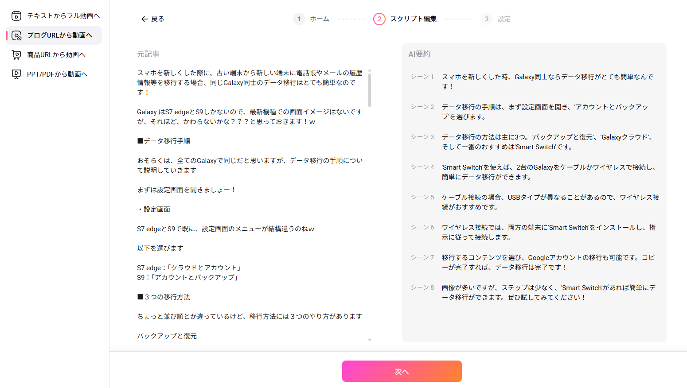Edit the シーン 1 summary text

(547, 81)
